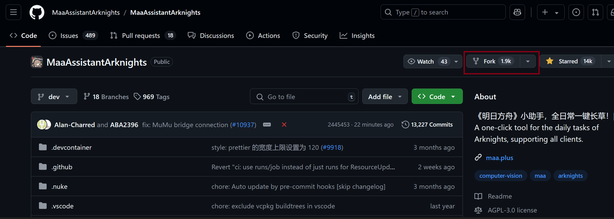Expand the Watch dropdown arrow
This screenshot has width=614, height=219.
pos(456,62)
